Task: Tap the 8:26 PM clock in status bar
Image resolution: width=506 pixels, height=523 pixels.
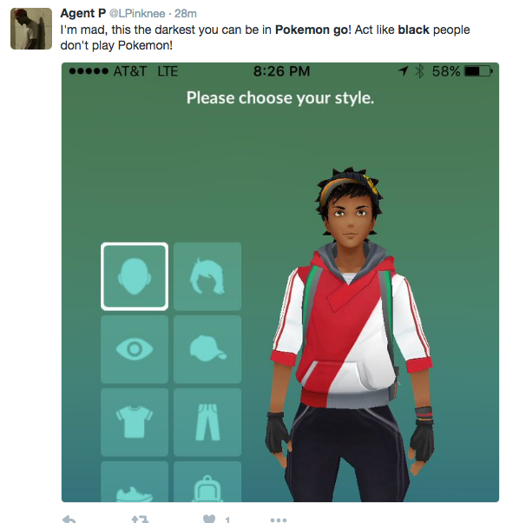Action: 281,71
